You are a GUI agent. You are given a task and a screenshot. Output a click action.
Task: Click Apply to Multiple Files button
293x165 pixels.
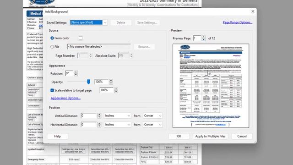(211, 136)
